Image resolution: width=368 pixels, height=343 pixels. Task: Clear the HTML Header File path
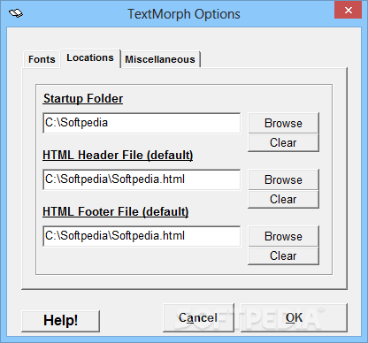(283, 200)
